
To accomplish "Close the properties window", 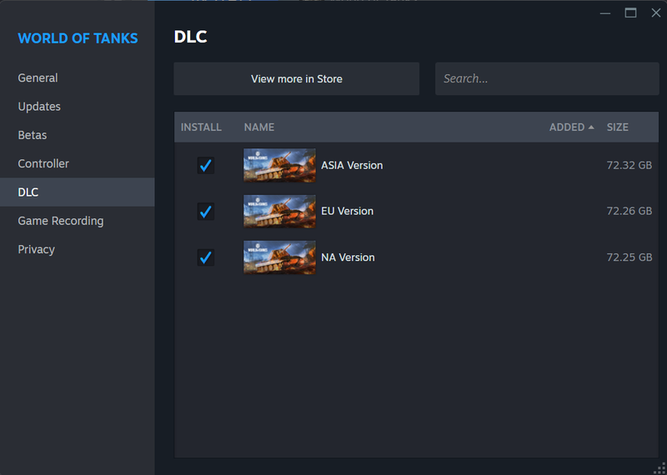I will pos(656,13).
